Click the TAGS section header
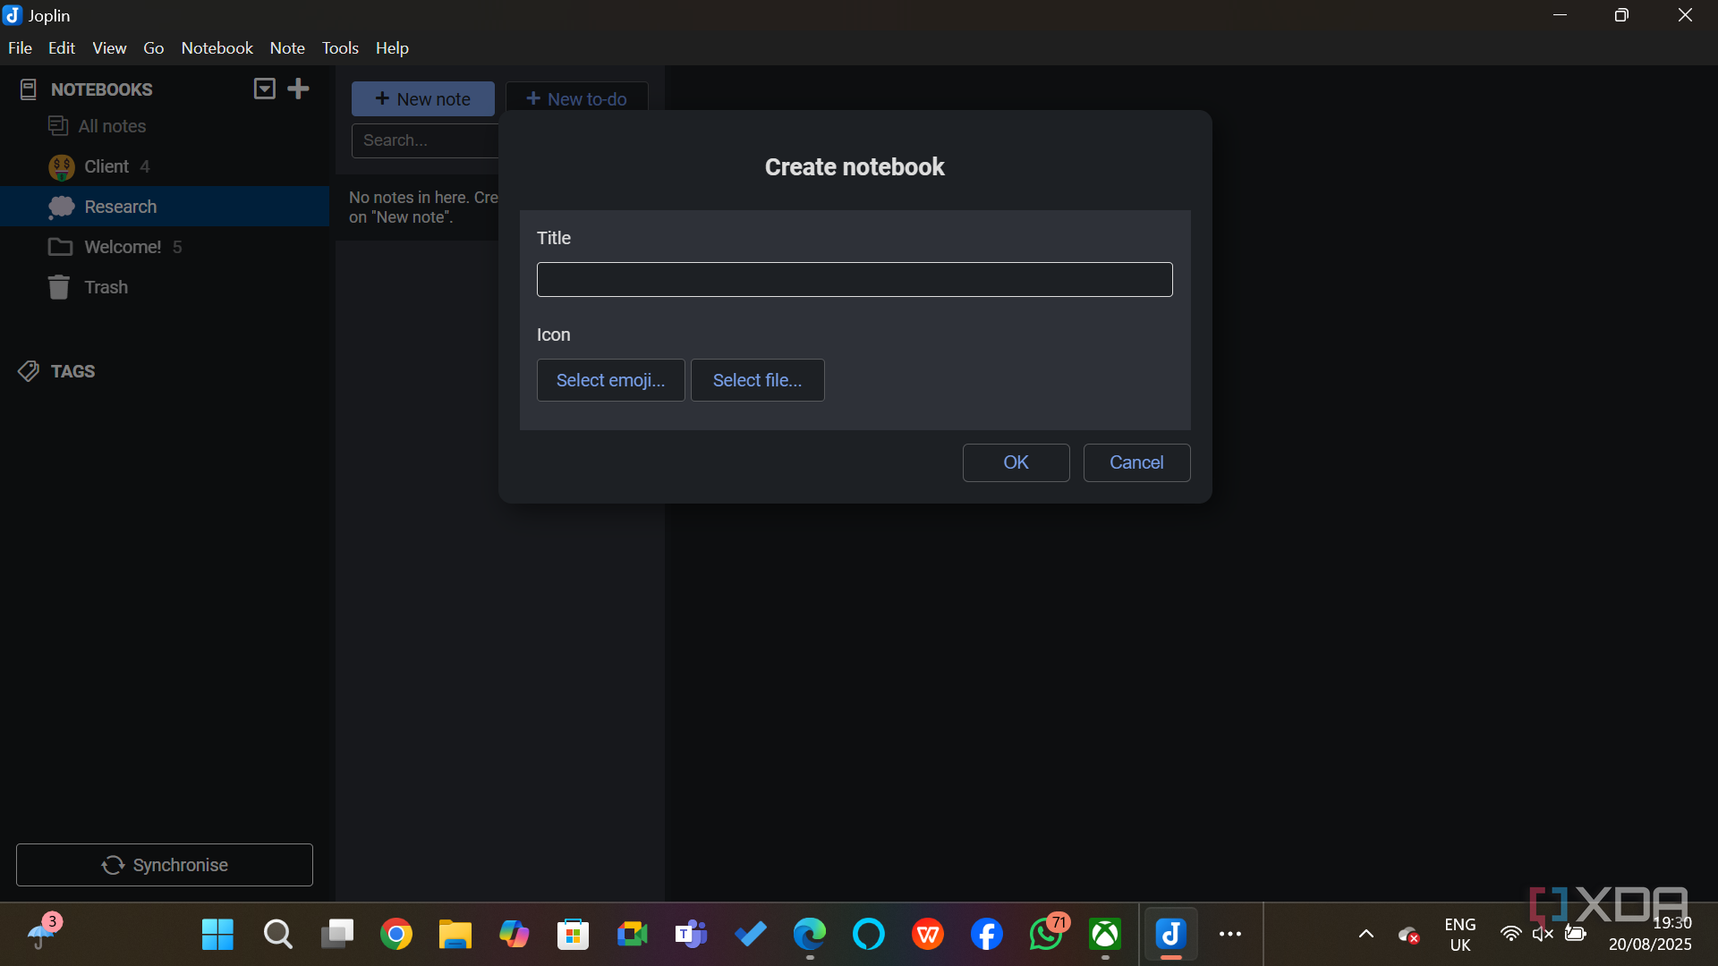This screenshot has height=966, width=1718. point(72,371)
